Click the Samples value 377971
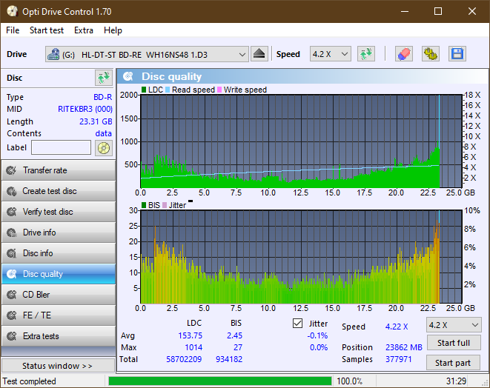This screenshot has height=388, width=490. (398, 359)
